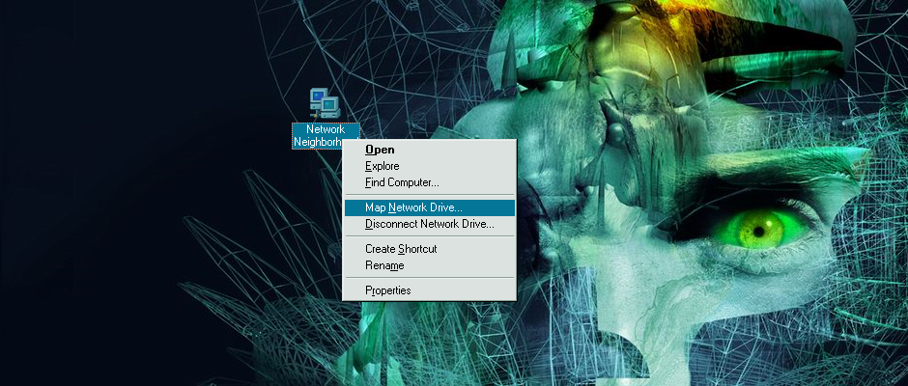The width and height of the screenshot is (908, 386).
Task: Click Map Network Drive... menu item
Action: click(x=429, y=207)
